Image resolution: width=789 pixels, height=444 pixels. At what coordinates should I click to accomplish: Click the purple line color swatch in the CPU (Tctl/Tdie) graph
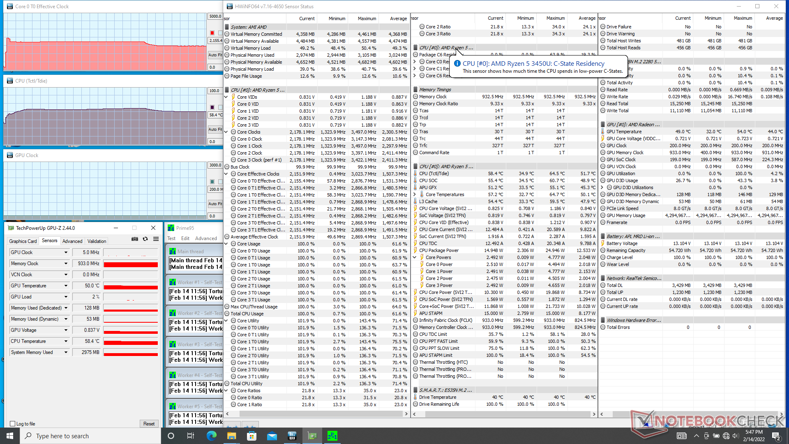click(212, 107)
